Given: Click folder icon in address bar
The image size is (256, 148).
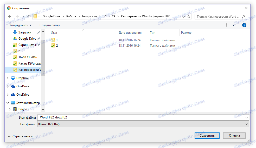Looking at the screenshot, I should click(35, 16).
